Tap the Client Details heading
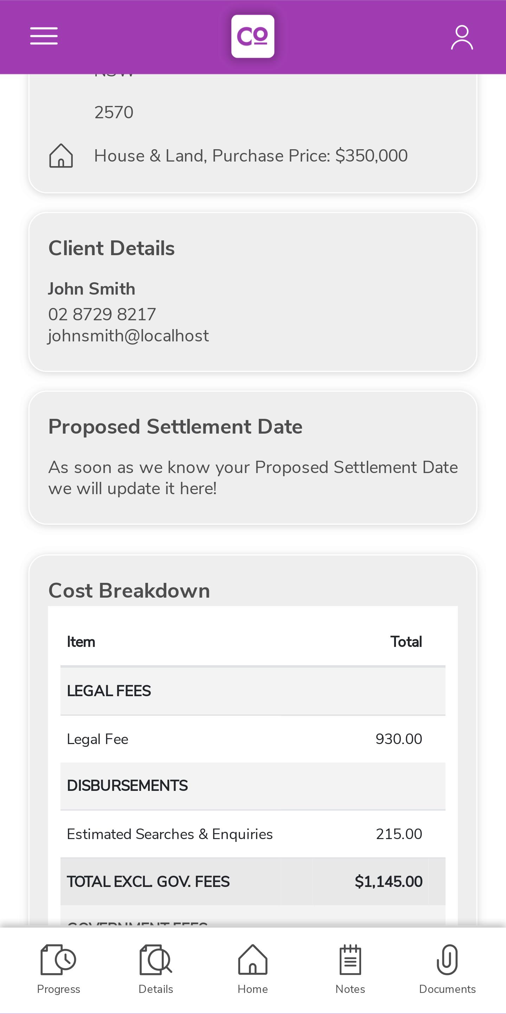The height and width of the screenshot is (1014, 506). 112,248
